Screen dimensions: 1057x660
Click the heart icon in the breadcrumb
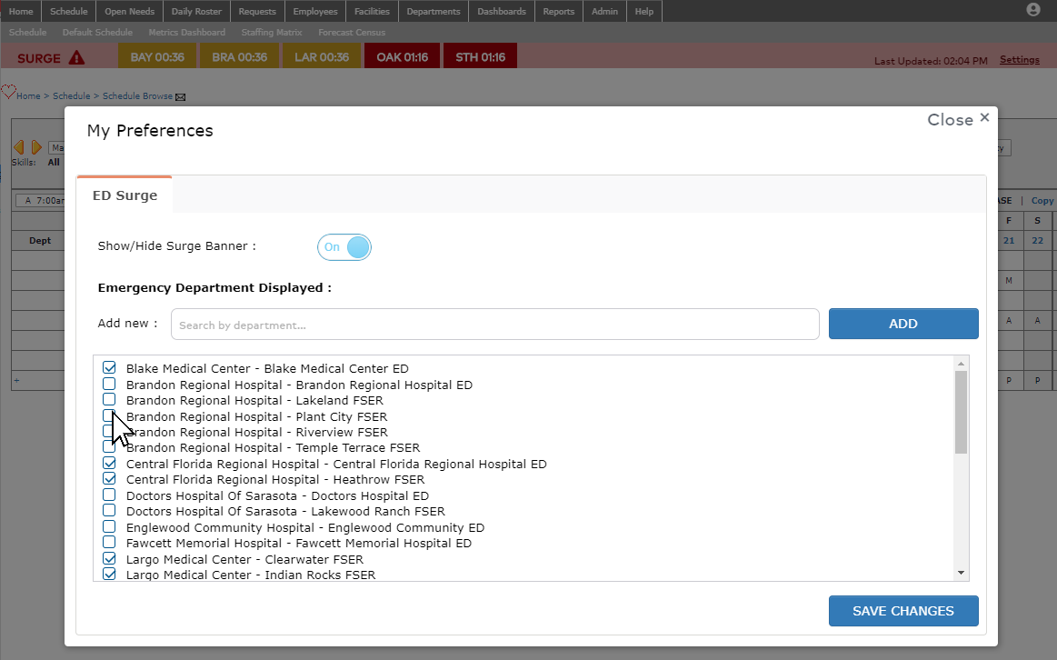[9, 91]
